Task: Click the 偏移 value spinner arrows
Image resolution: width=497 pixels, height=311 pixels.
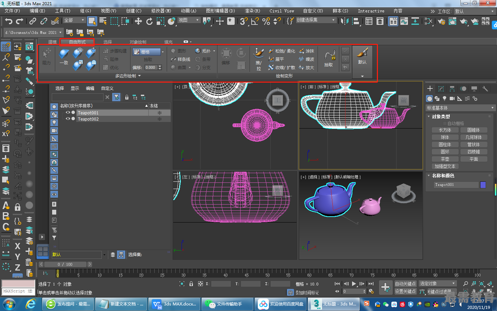Action: click(160, 67)
